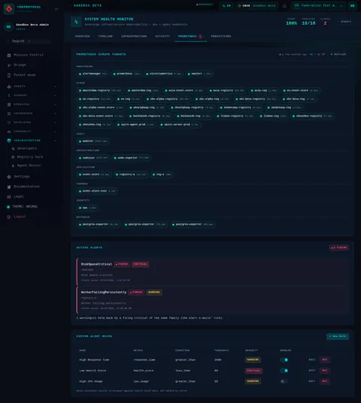This screenshot has width=361, height=403.
Task: Toggle Low Health Score rule enabled
Action: (284, 371)
